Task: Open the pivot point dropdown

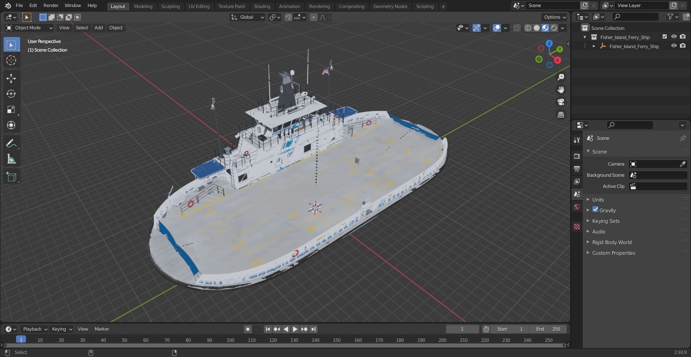Action: pyautogui.click(x=275, y=17)
